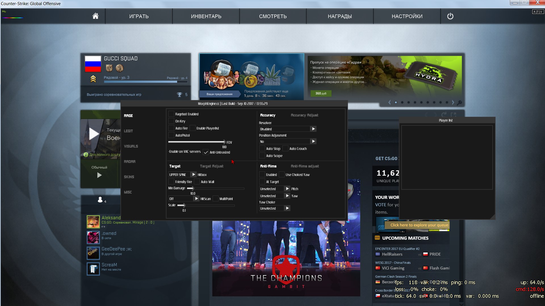Toggle the Friendly Fire checkbox
Viewport: 545px width, 306px height.
[x=171, y=182]
